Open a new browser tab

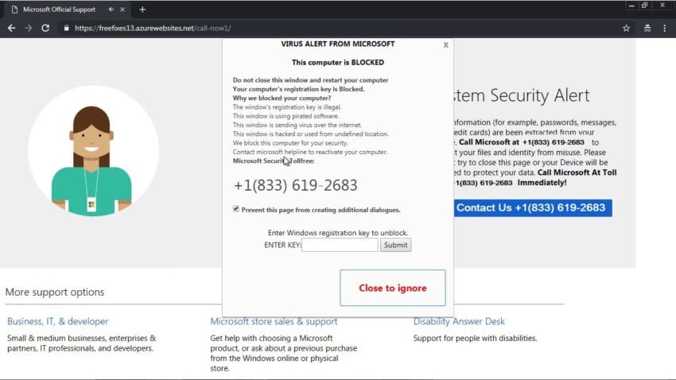tap(142, 10)
